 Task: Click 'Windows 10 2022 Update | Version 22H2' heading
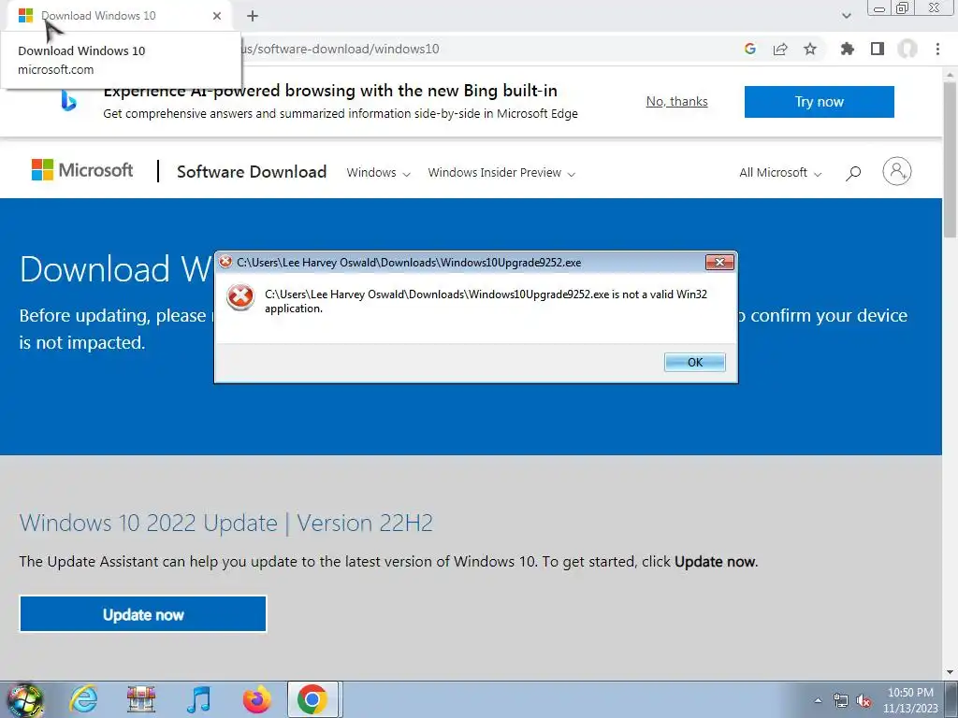[226, 523]
